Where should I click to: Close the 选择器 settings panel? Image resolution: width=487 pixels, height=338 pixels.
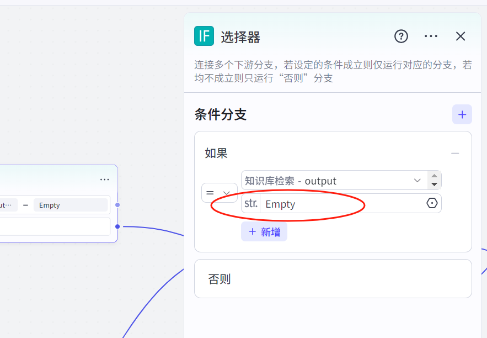coord(461,36)
